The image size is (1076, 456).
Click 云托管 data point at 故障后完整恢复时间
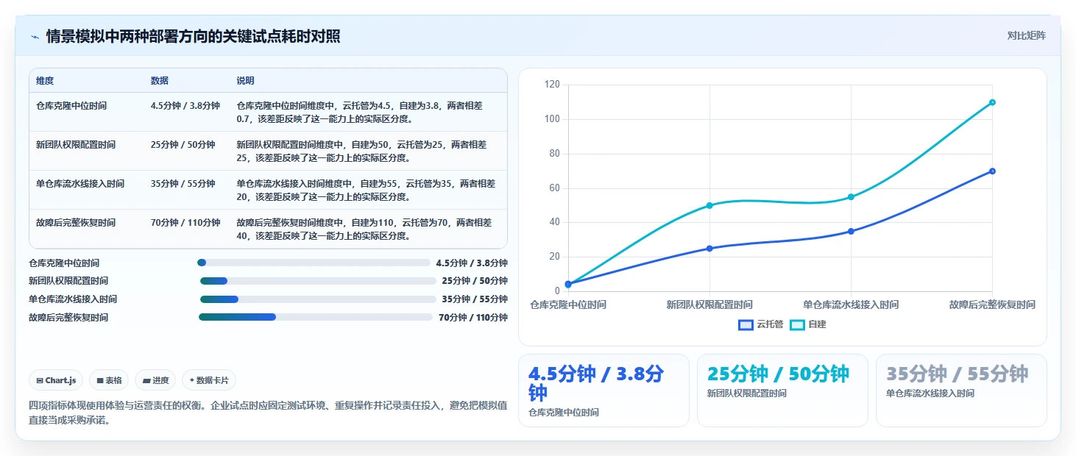pyautogui.click(x=992, y=171)
